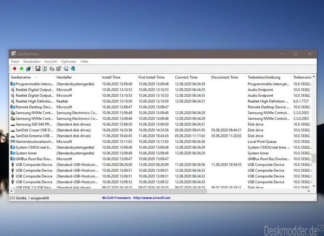Viewport: 324px width, 236px height.
Task: Save selected items via the floppy disk icon
Action: pos(38,68)
